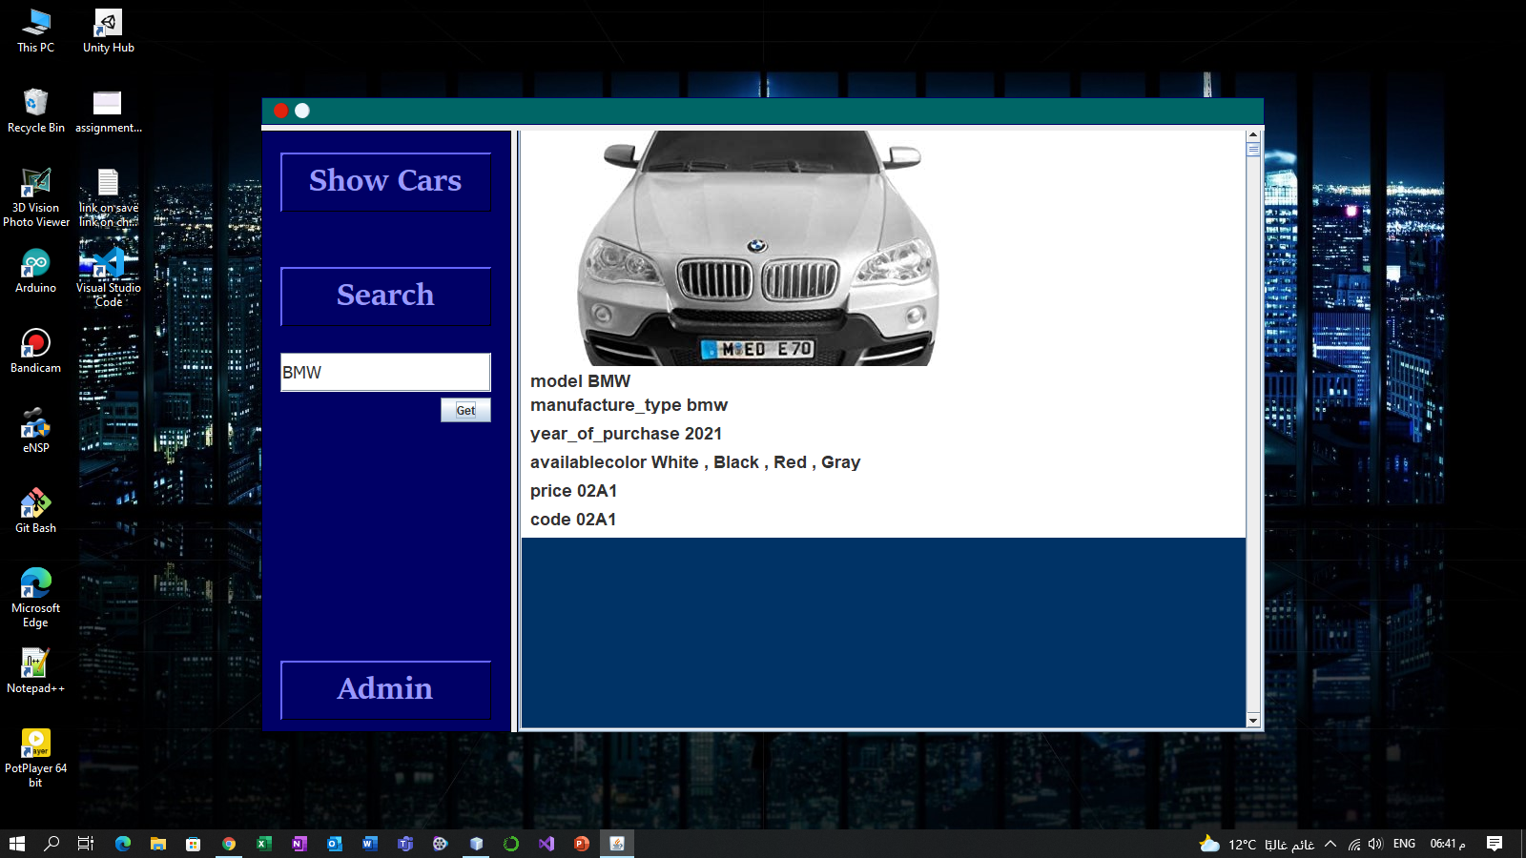Click the BMW search text field
Screen dimensions: 1526x858
coord(384,372)
